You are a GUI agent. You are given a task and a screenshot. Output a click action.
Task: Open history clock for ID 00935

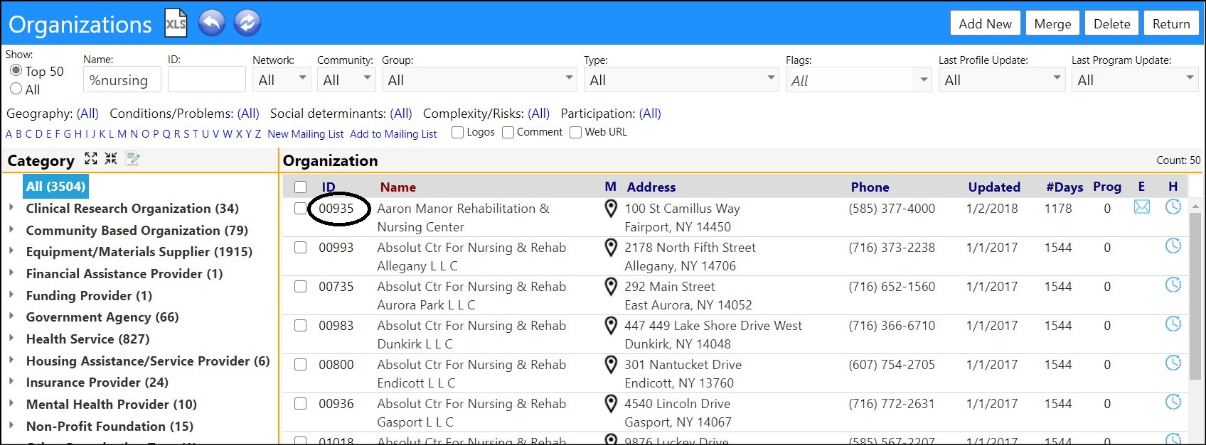(x=1173, y=207)
